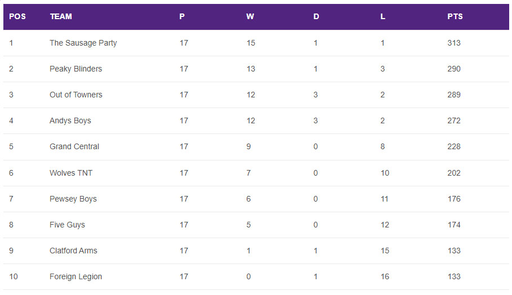The image size is (512, 295).
Task: Click Peaky Blinders' 290 points value
Action: point(454,69)
